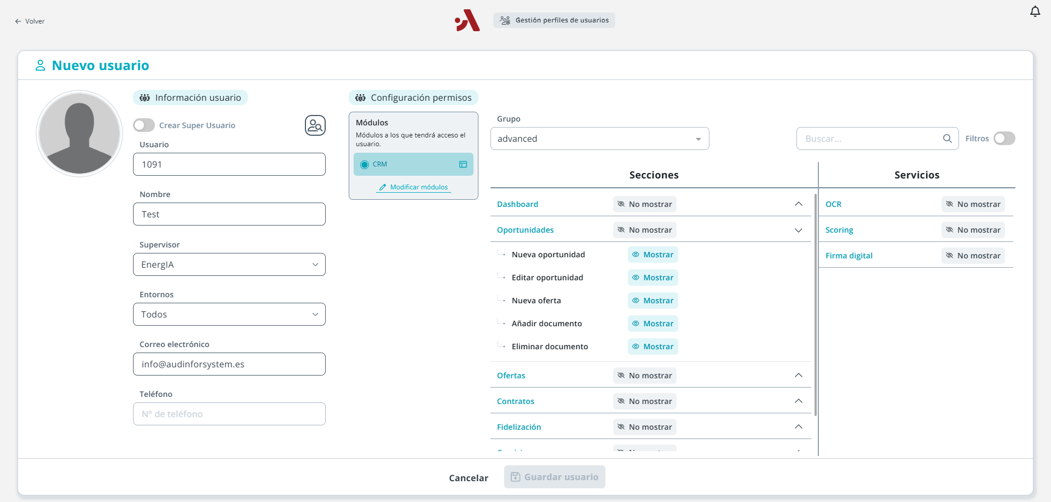Click the magnifier icon in Buscar field
Viewport: 1051px width, 502px height.
pyautogui.click(x=947, y=139)
